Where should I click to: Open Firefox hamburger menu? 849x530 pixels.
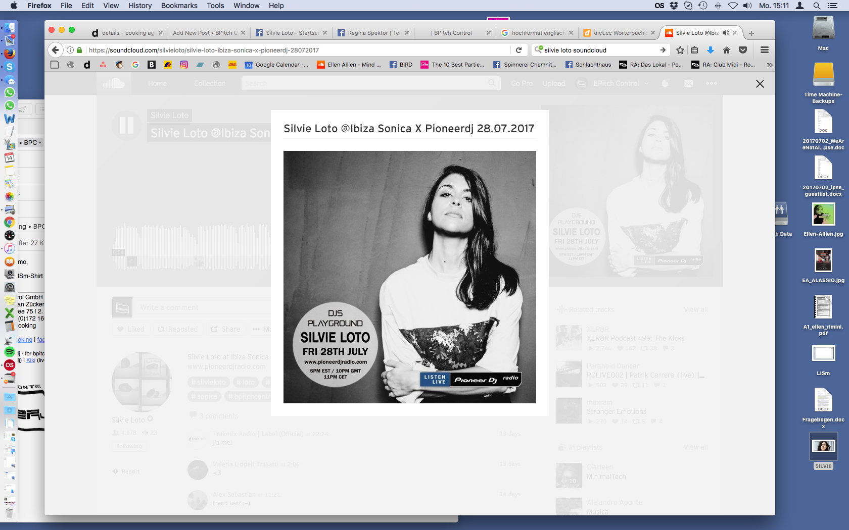click(x=765, y=50)
